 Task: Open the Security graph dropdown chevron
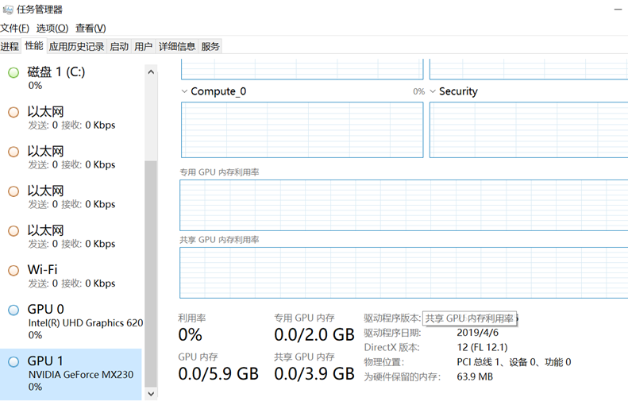click(x=433, y=91)
